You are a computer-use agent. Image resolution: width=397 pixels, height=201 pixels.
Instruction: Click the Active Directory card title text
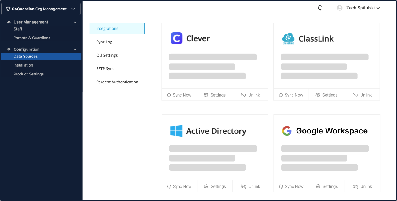click(x=216, y=131)
